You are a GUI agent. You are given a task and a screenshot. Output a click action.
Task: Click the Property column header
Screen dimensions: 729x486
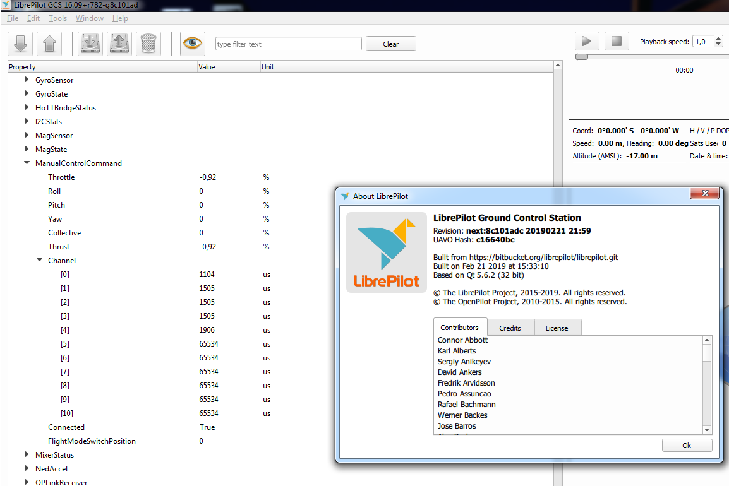(102, 67)
